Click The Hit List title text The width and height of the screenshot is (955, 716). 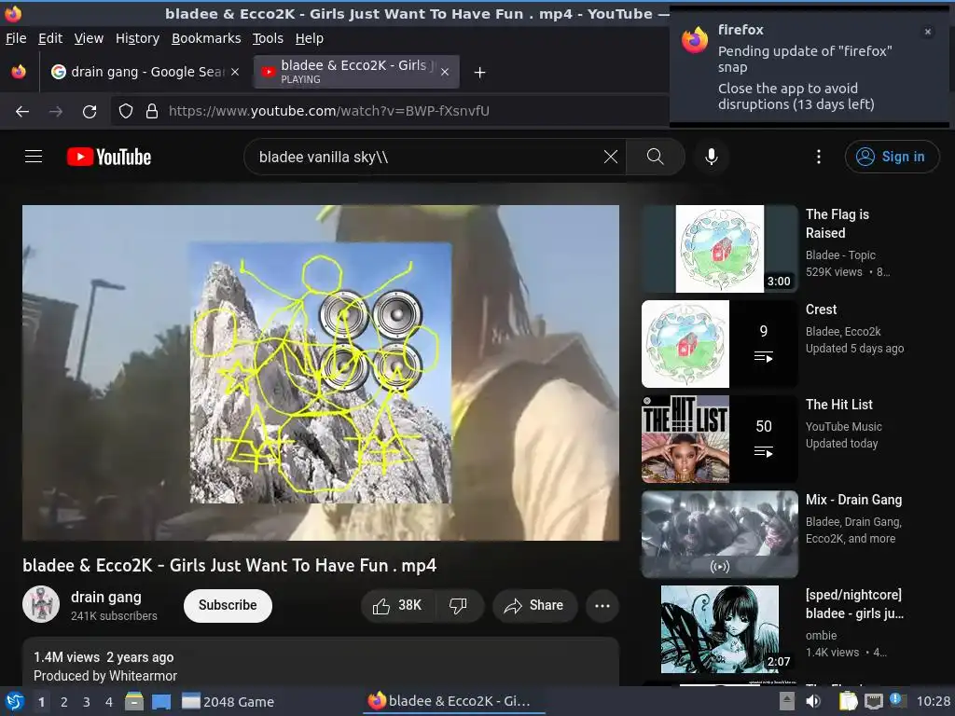839,405
